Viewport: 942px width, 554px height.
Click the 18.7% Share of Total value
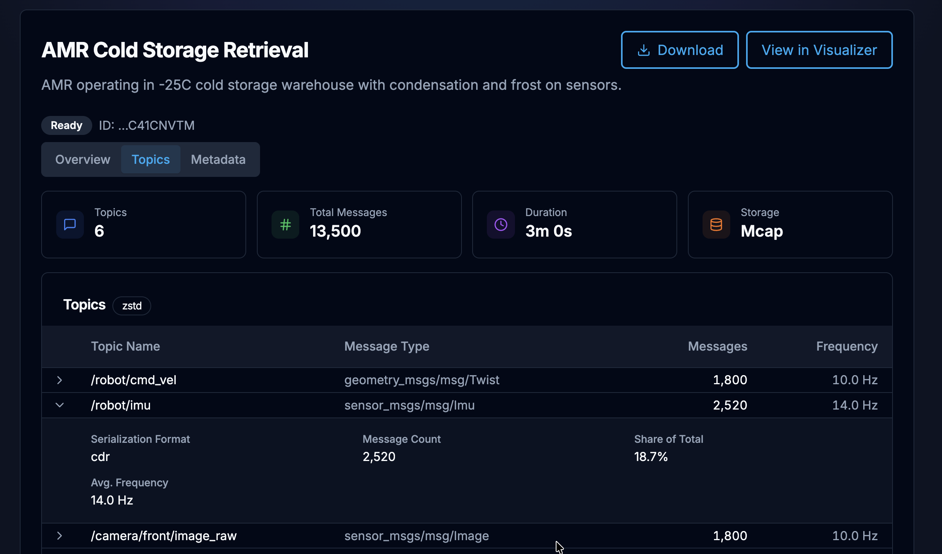pos(651,456)
